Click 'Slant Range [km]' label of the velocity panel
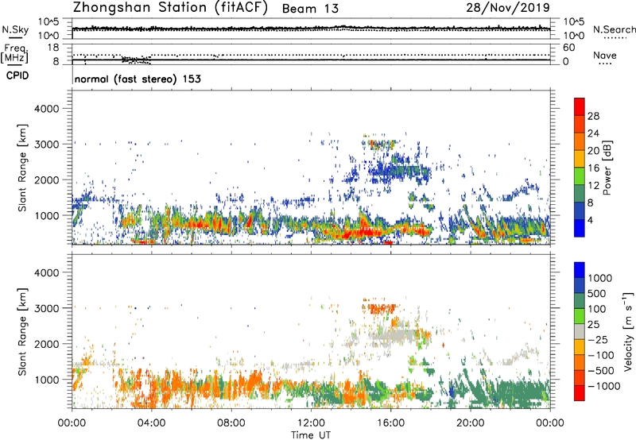Screen dimensions: 636x440 (x=22, y=331)
